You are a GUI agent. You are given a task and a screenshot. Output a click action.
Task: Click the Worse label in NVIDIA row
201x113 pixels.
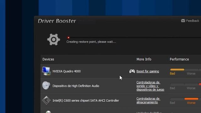click(x=191, y=73)
